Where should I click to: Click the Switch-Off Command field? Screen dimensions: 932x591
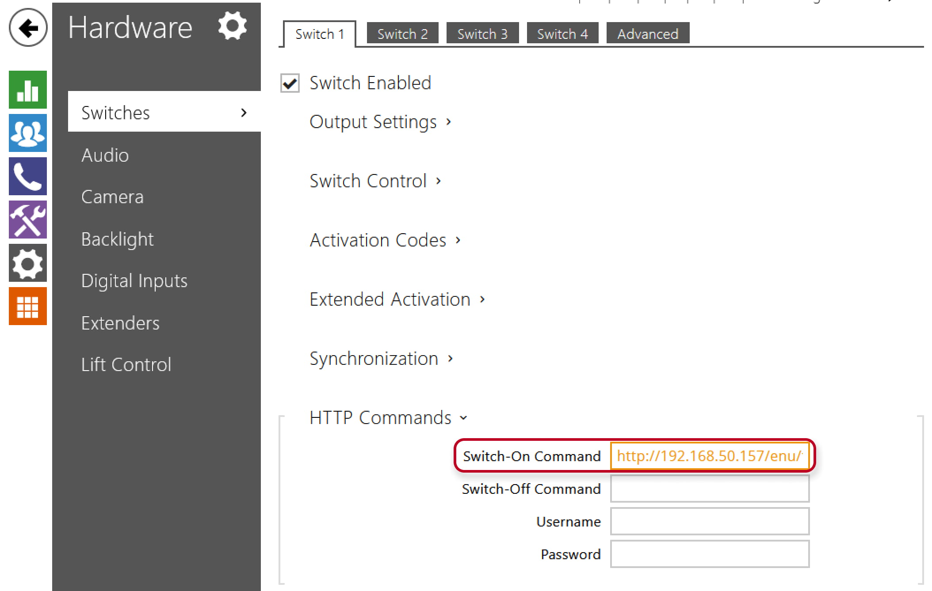(710, 489)
